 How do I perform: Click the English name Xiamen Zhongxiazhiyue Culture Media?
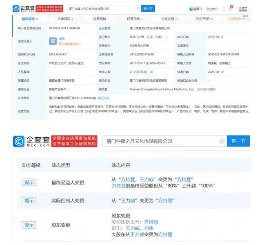pos(162,89)
